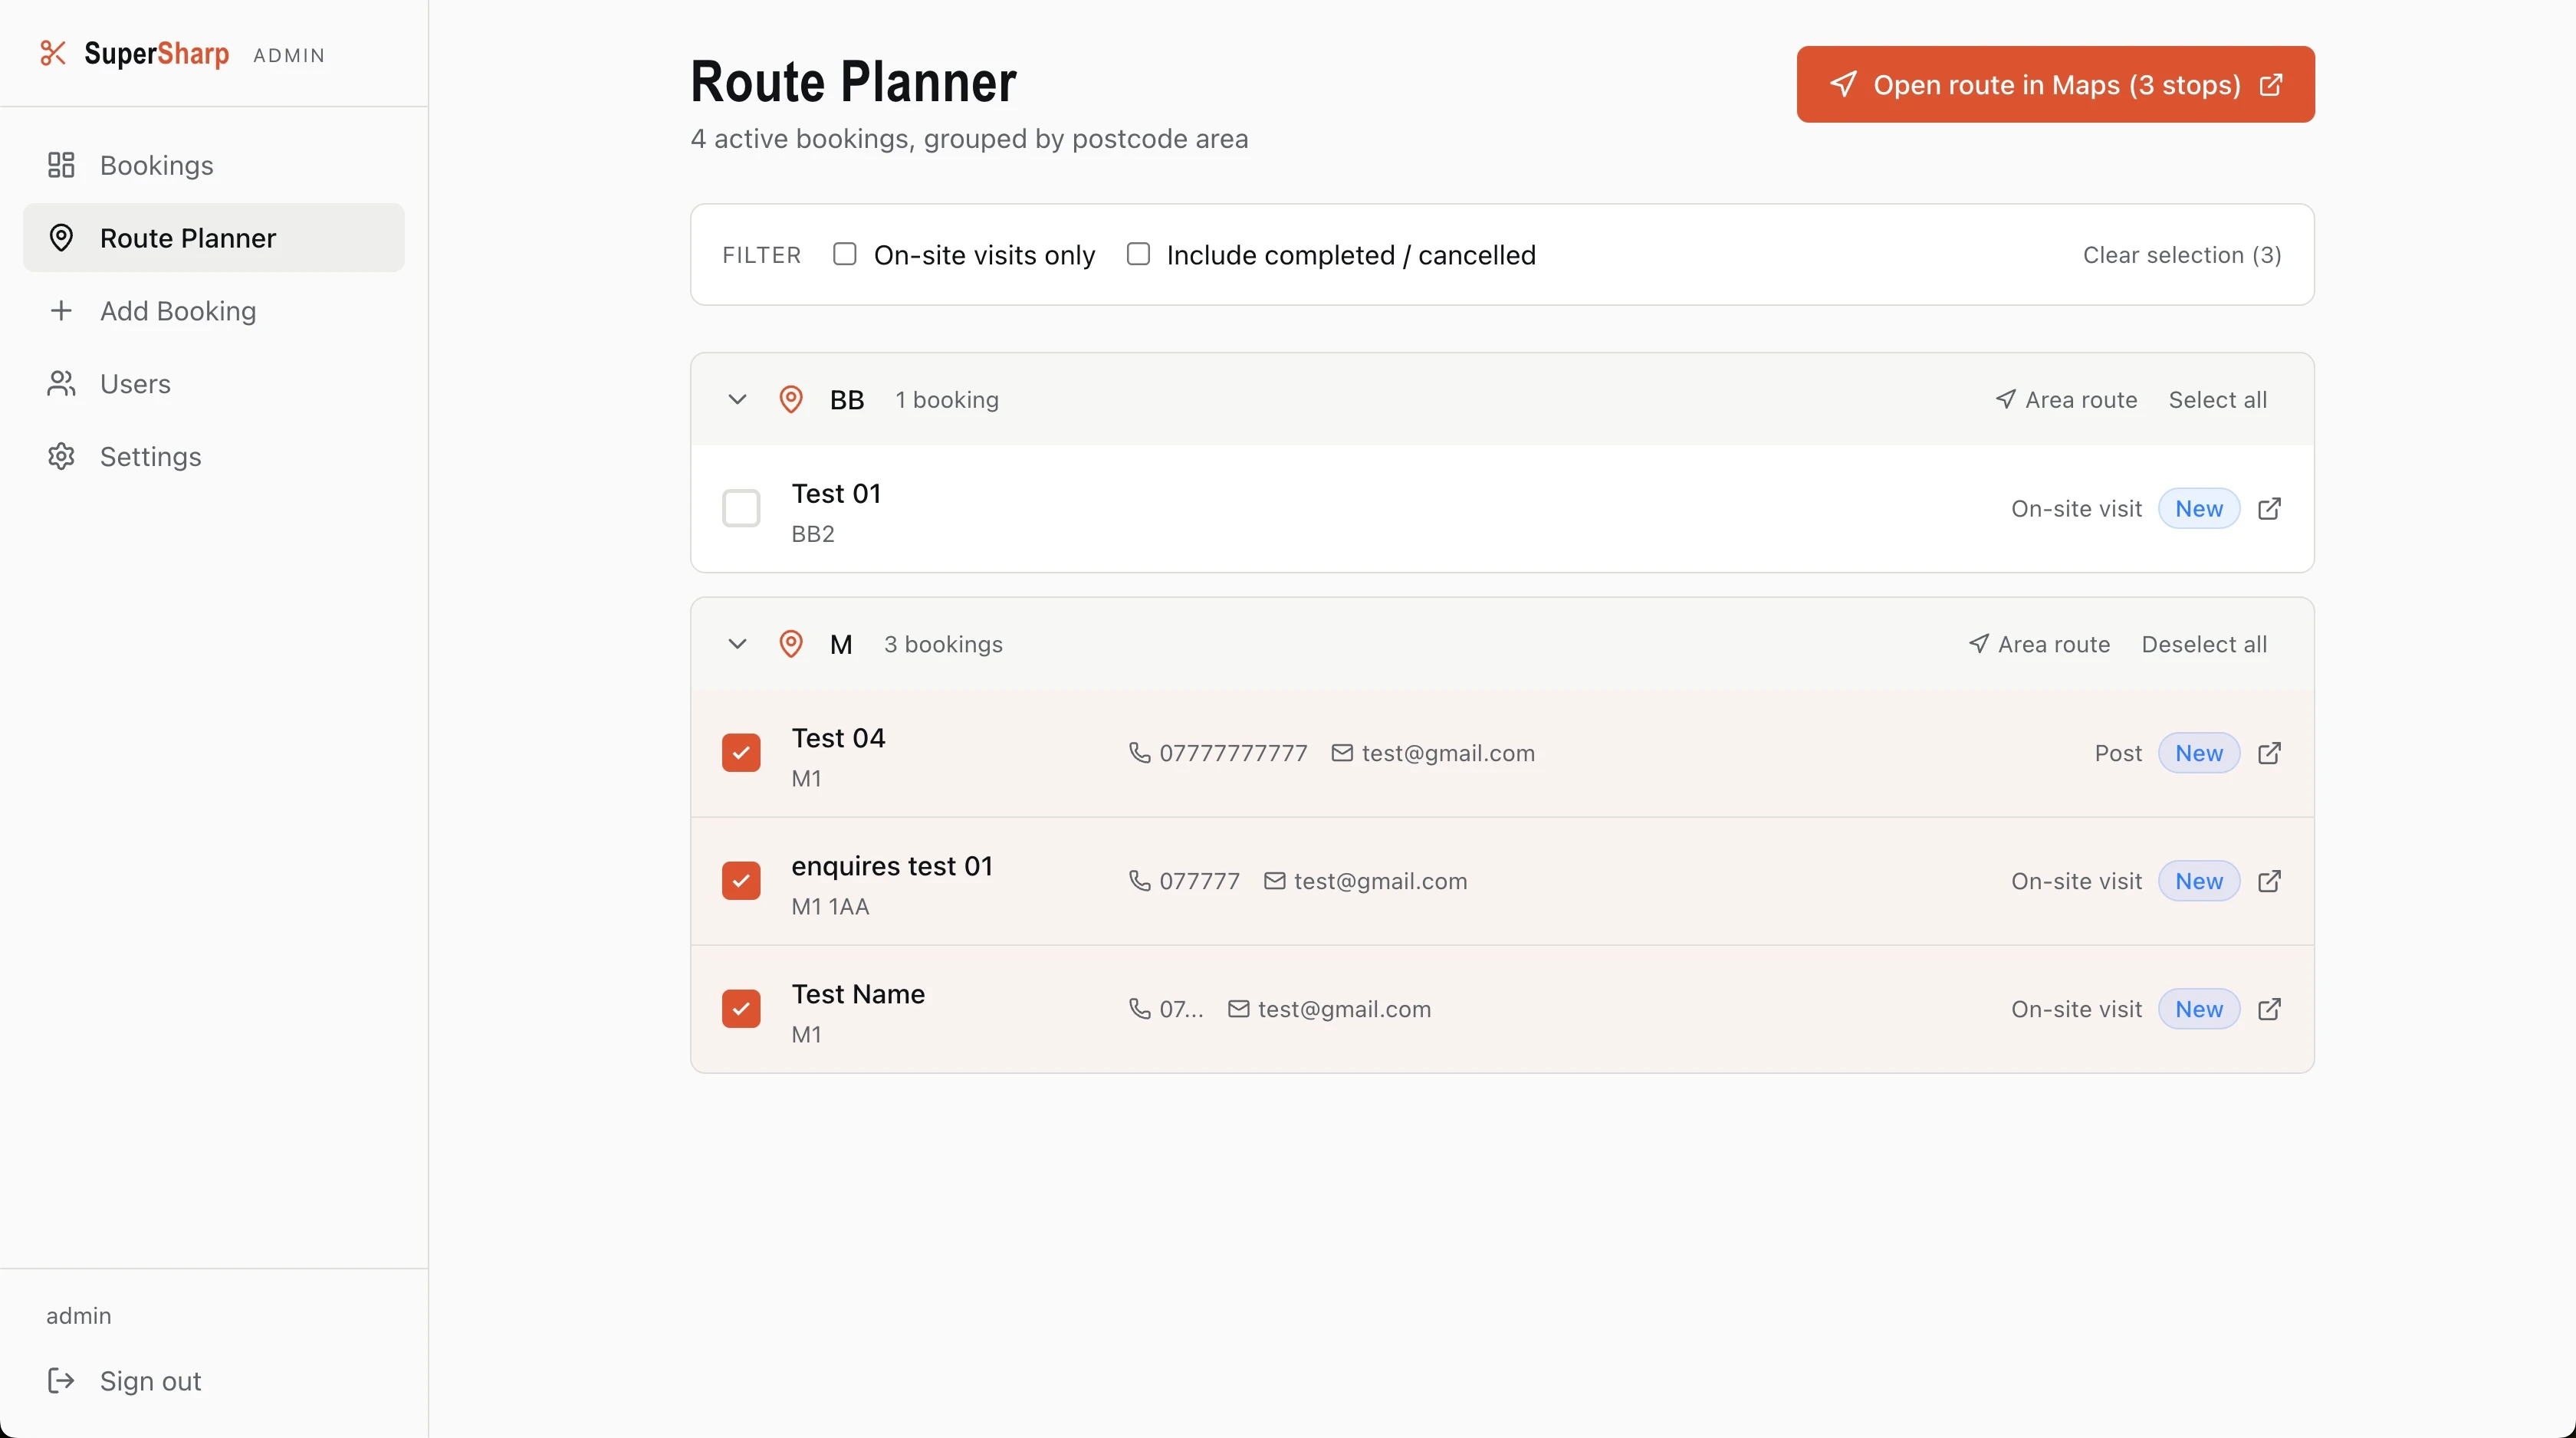Click the plus icon beside Add Booking
This screenshot has height=1438, width=2576.
tap(61, 311)
